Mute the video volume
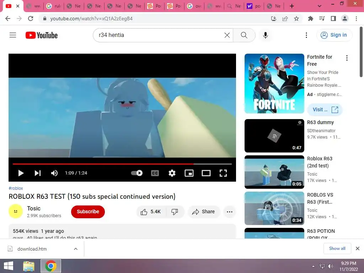This screenshot has height=273, width=364. 54,173
